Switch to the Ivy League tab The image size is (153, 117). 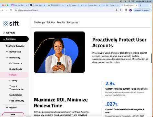74,5
